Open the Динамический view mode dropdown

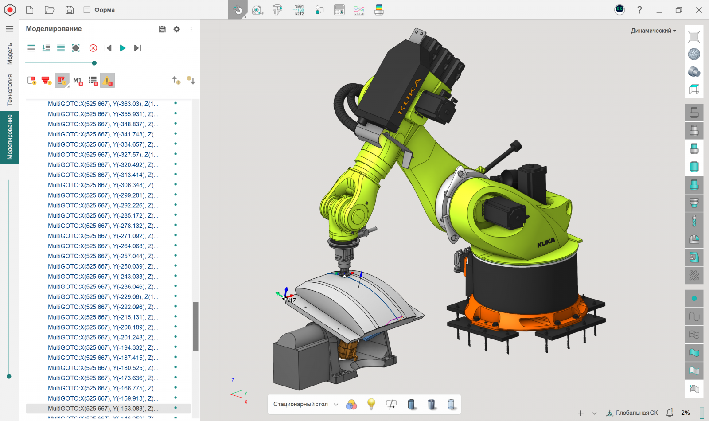pyautogui.click(x=653, y=31)
